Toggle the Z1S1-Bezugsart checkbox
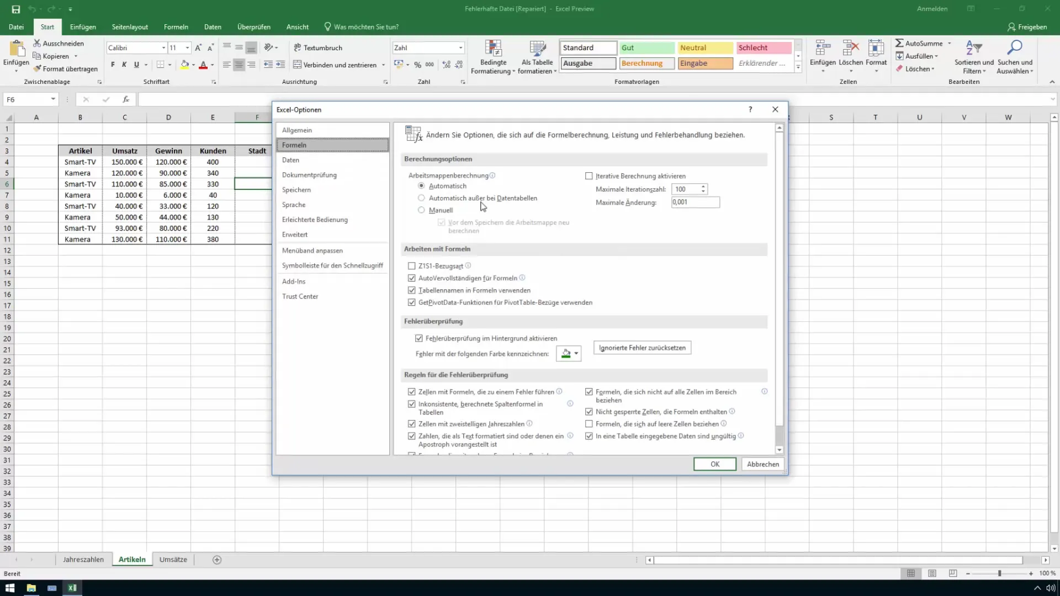The width and height of the screenshot is (1060, 596). [411, 266]
